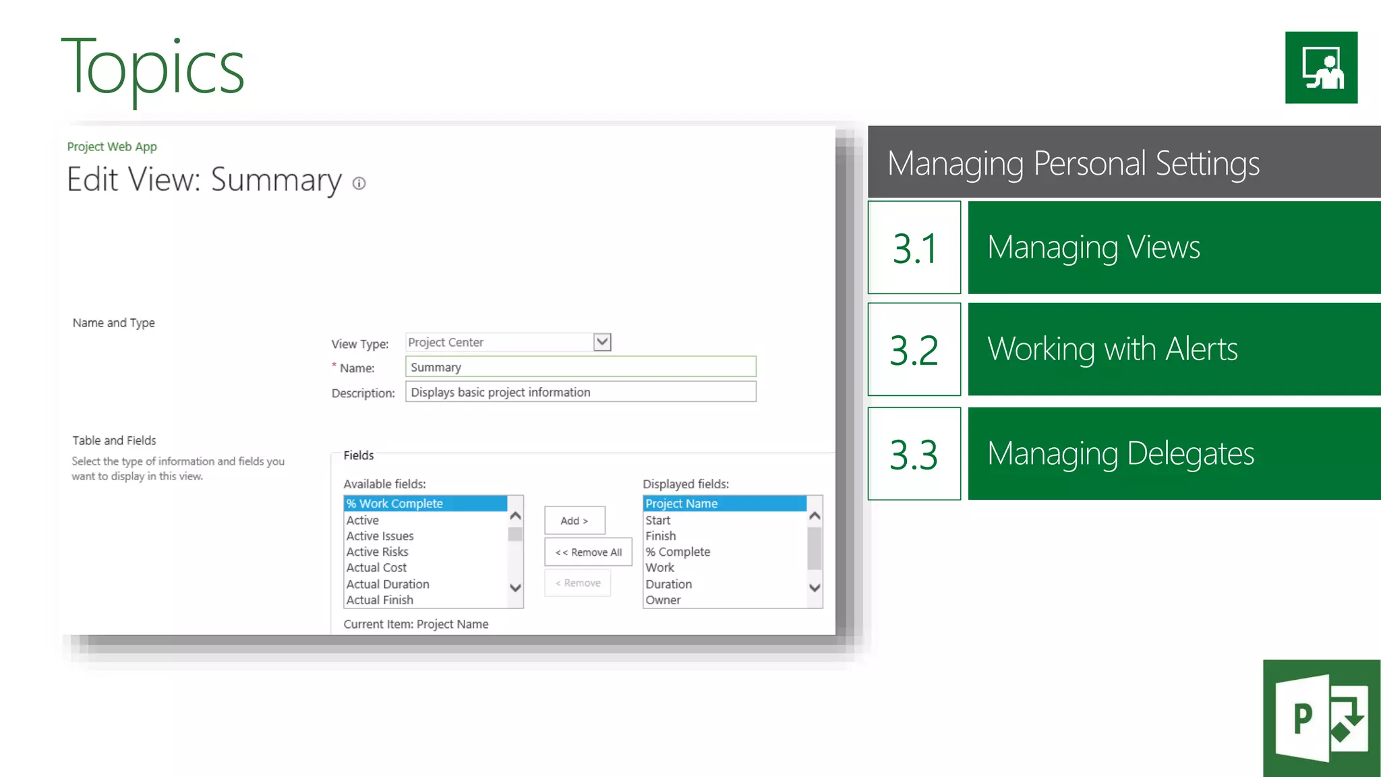This screenshot has width=1381, height=777.
Task: Click the Description input field
Action: coord(581,392)
